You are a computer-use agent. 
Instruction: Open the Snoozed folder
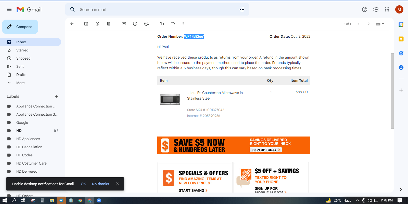click(x=31, y=58)
